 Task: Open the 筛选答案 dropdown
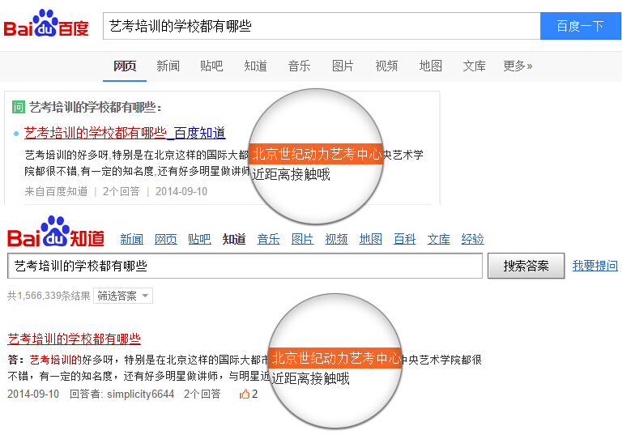pos(123,296)
